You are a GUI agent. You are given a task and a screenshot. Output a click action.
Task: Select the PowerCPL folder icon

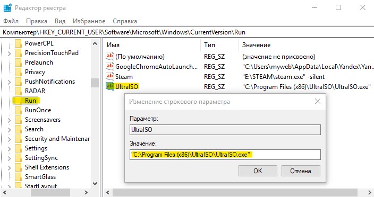pyautogui.click(x=18, y=43)
